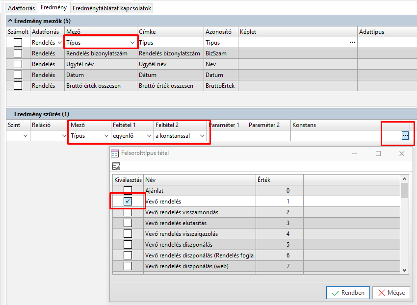The image size is (417, 305).
Task: Open the Adatforrás tab
Action: (21, 8)
